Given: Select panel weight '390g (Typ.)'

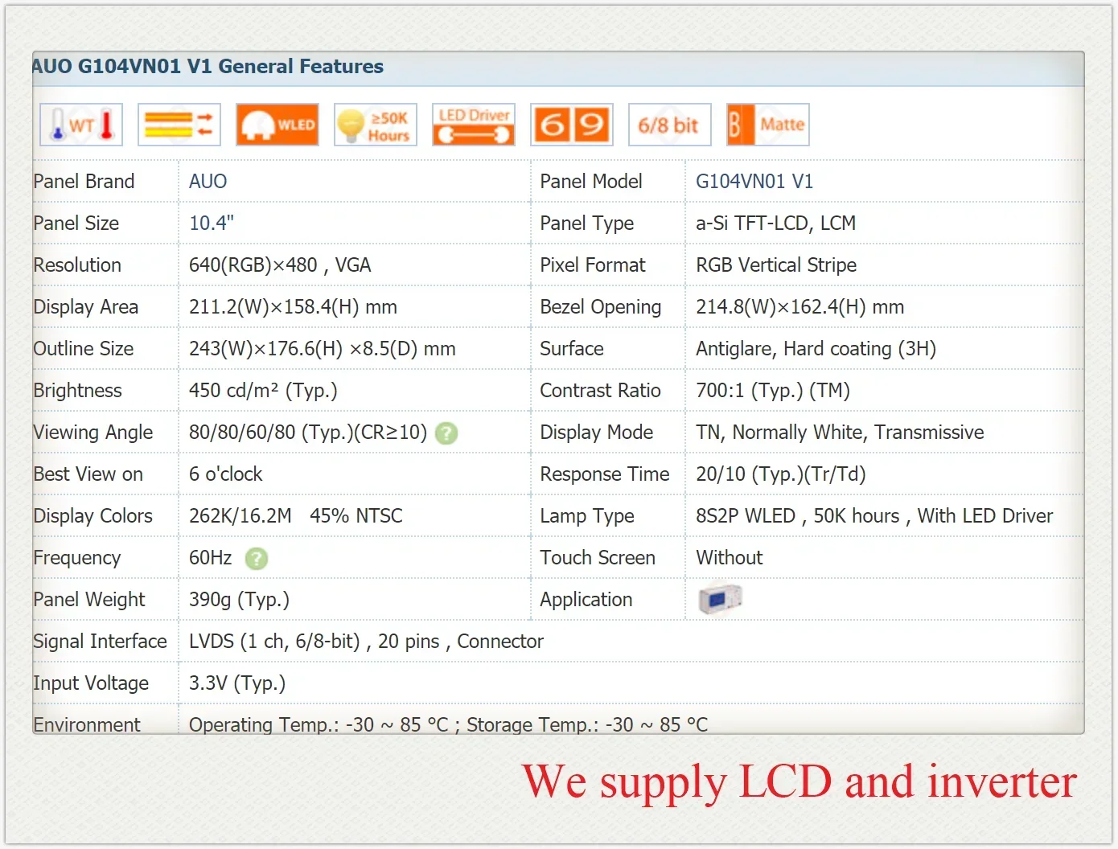Looking at the screenshot, I should coord(239,600).
